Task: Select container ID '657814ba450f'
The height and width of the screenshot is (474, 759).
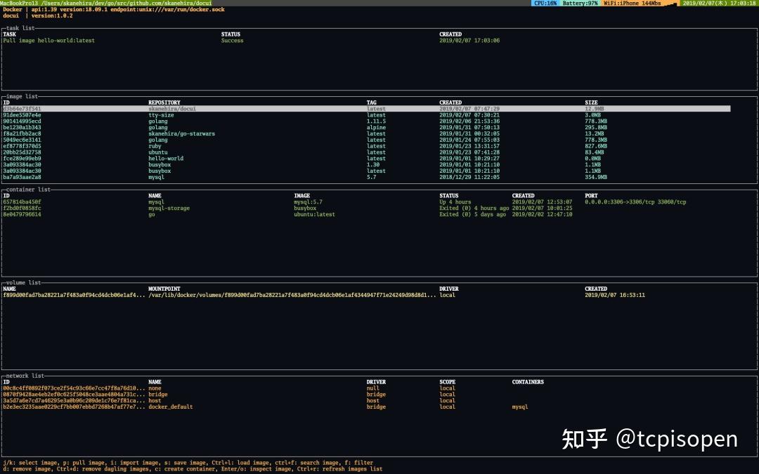Action: pyautogui.click(x=22, y=202)
